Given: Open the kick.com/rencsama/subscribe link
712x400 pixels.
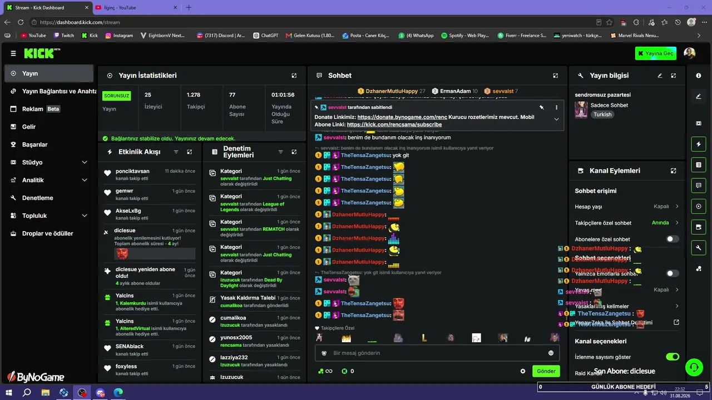Looking at the screenshot, I should (394, 125).
